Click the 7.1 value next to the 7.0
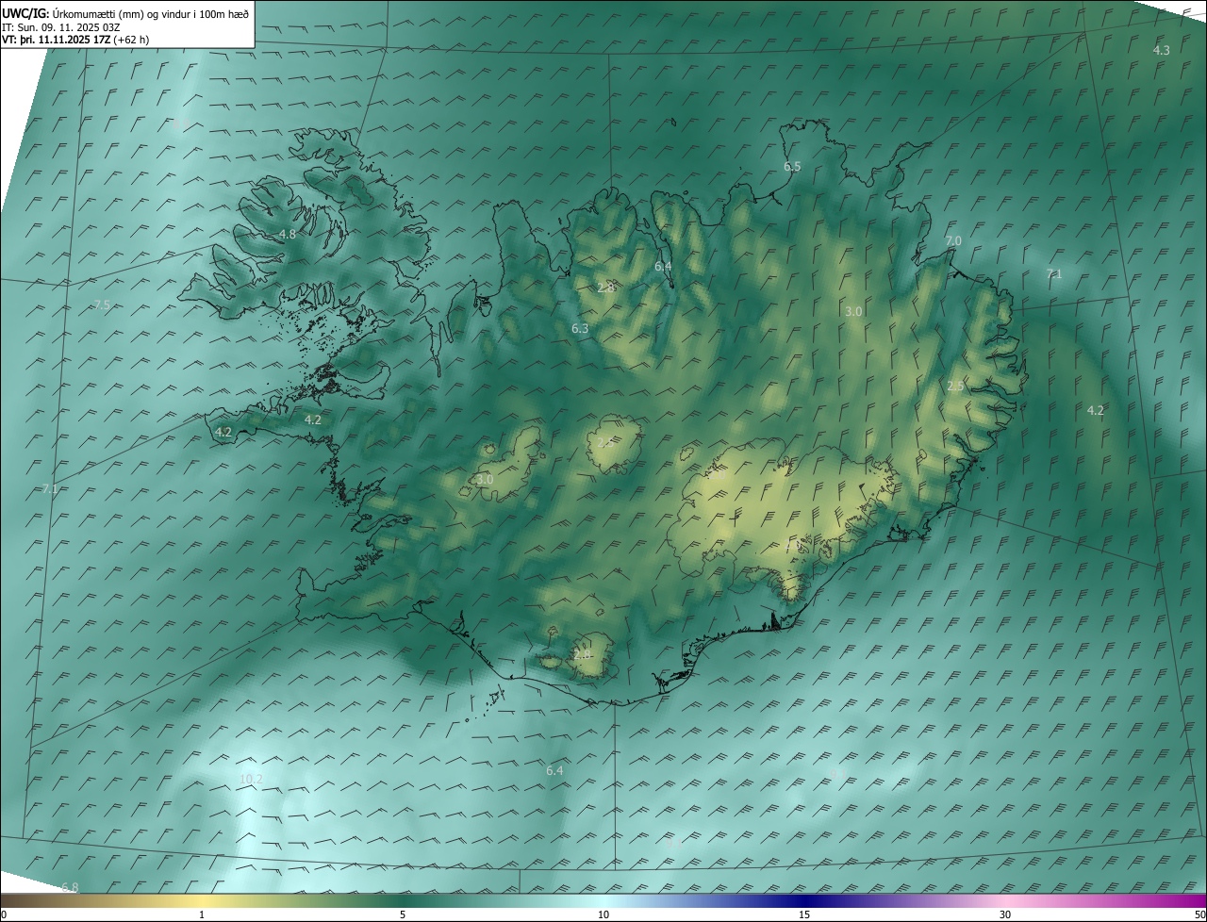 coord(1054,273)
